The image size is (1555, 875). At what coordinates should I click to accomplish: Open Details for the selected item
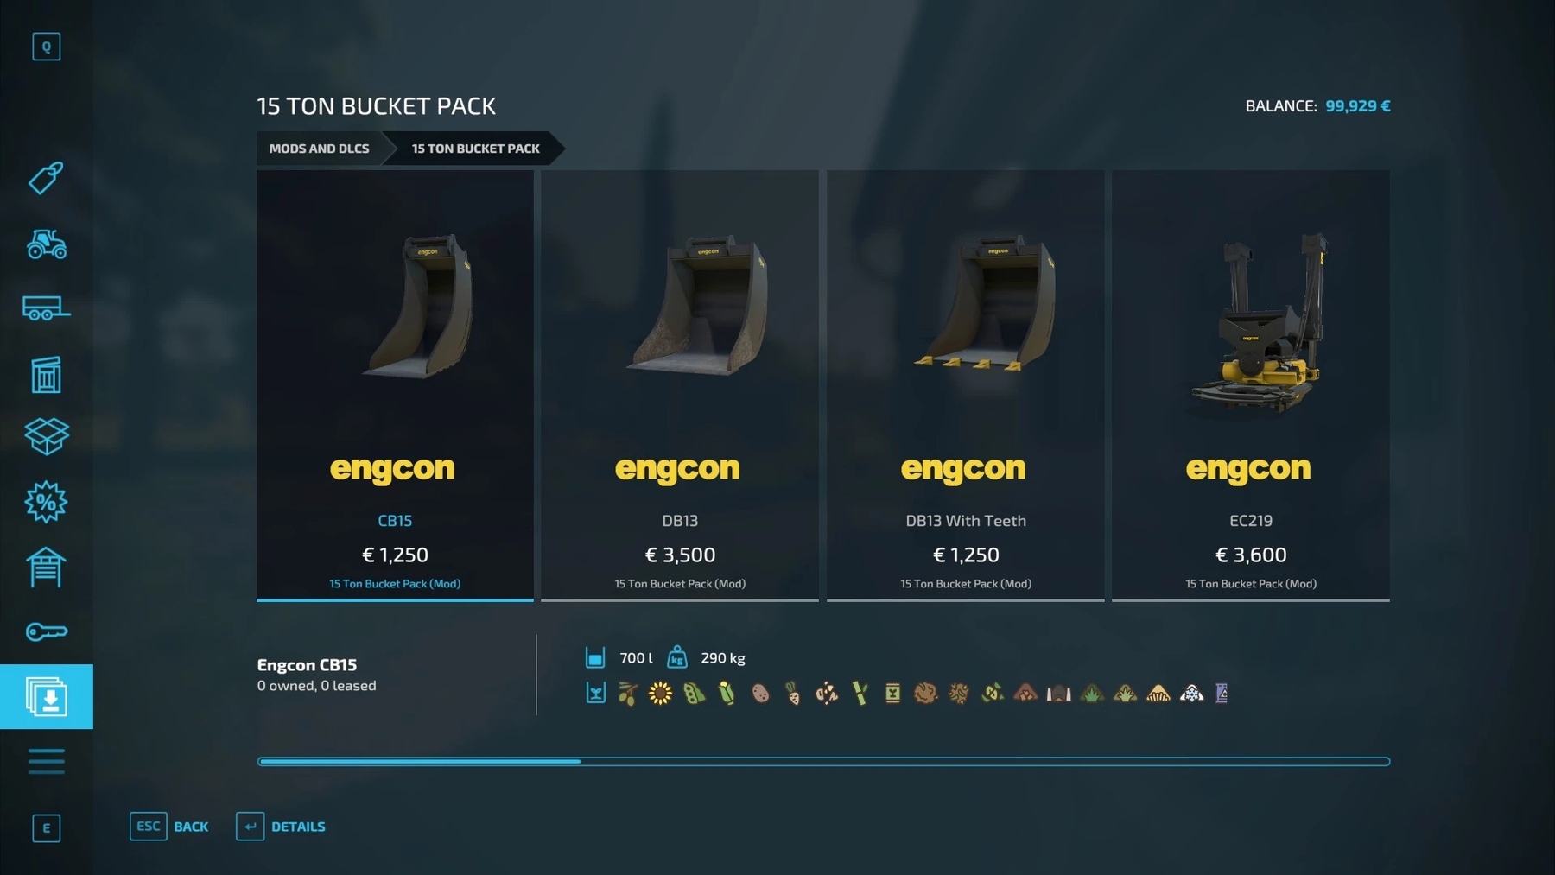coord(281,827)
